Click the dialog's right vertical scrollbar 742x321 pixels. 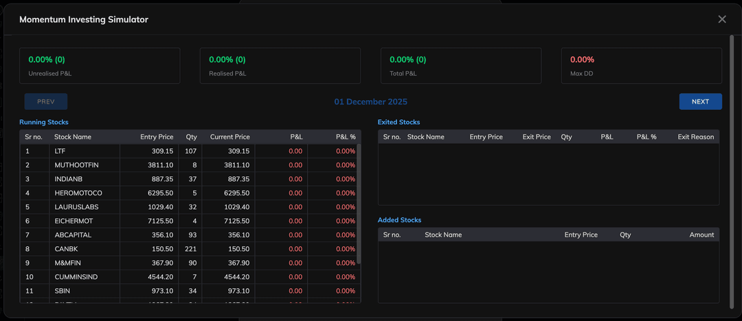pyautogui.click(x=731, y=171)
